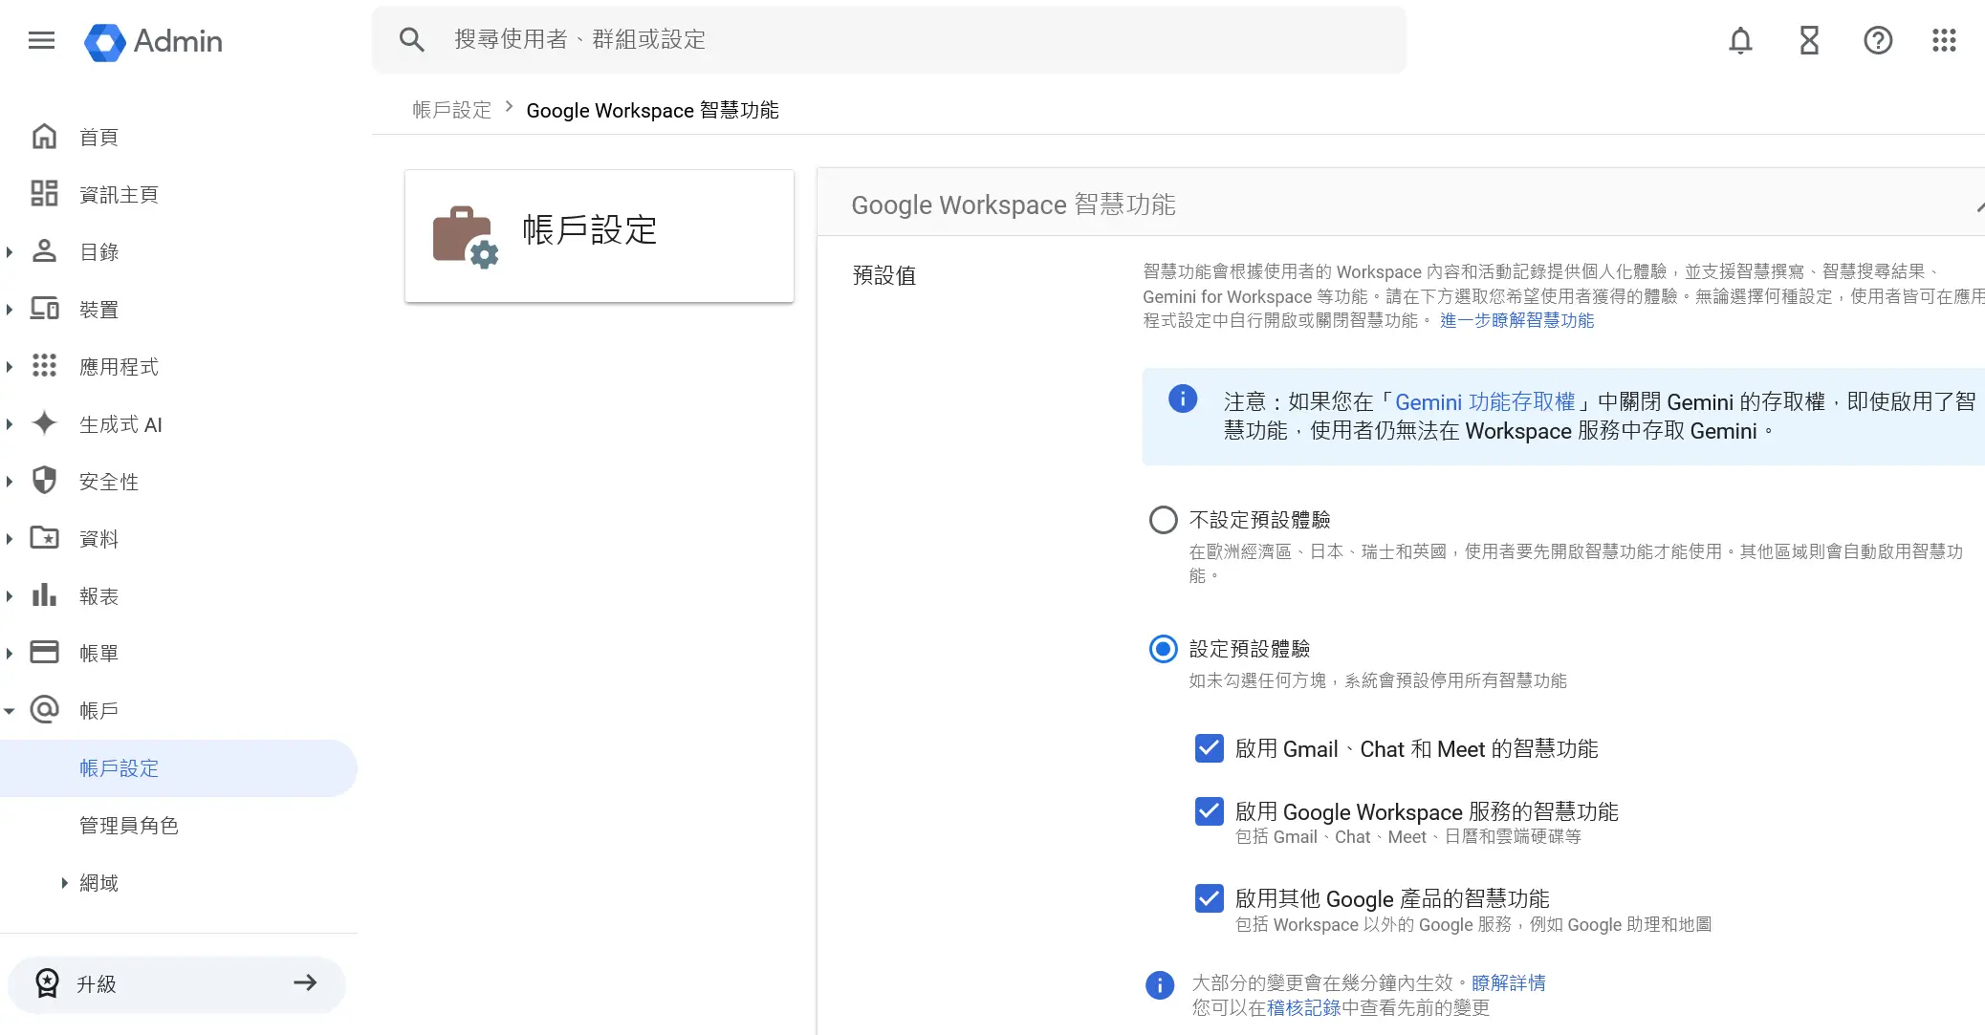Uncheck 啟用 Google Workspace 服務的智慧功能
Image resolution: width=1985 pixels, height=1035 pixels.
[1210, 811]
